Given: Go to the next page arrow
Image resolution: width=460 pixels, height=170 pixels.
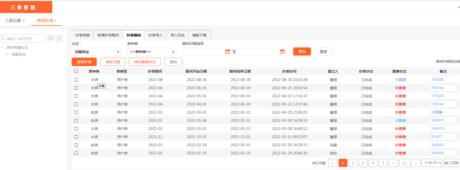Looking at the screenshot, I should 416,163.
